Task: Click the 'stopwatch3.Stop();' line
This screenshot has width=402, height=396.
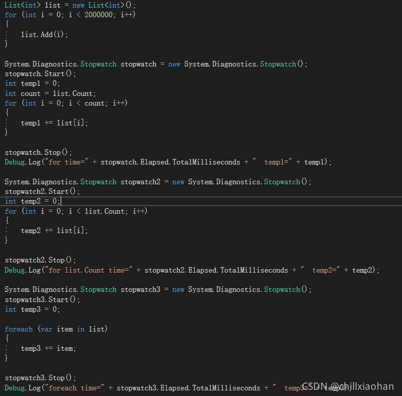Action: point(40,378)
